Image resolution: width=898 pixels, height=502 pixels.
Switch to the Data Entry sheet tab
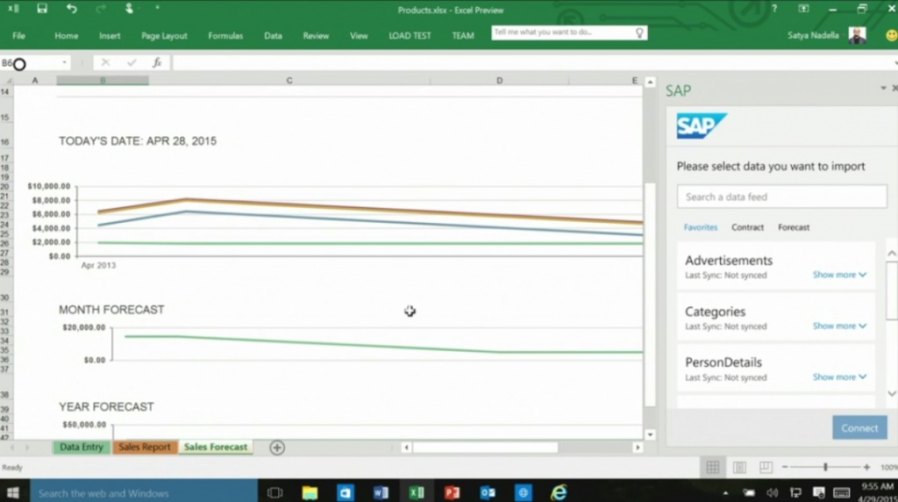pyautogui.click(x=82, y=448)
